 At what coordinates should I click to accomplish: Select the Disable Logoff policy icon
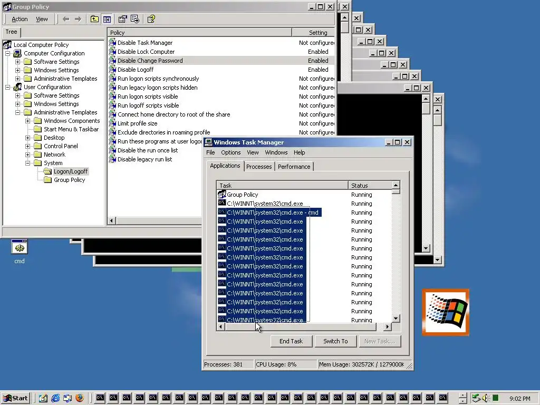tap(112, 70)
